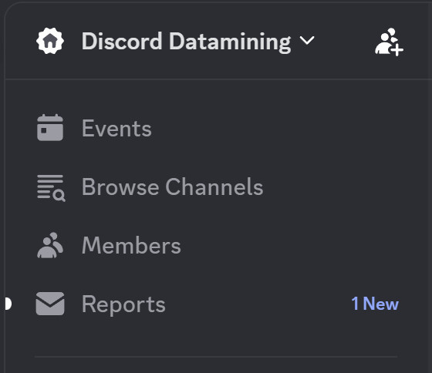
Task: Open the invite people icon
Action: [x=389, y=42]
